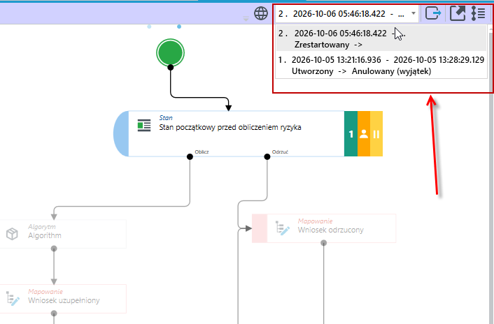Click the open in new window icon
Viewport: 494px width, 324px height.
(x=458, y=13)
